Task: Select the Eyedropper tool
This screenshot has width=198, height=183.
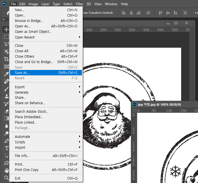Action: pos(6,74)
